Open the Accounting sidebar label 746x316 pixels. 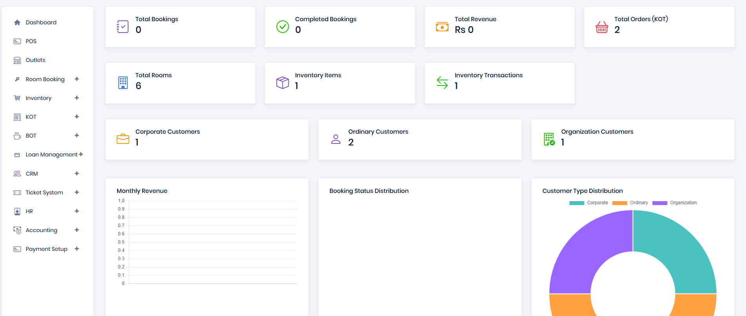coord(42,230)
